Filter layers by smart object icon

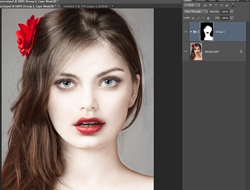coord(227,5)
